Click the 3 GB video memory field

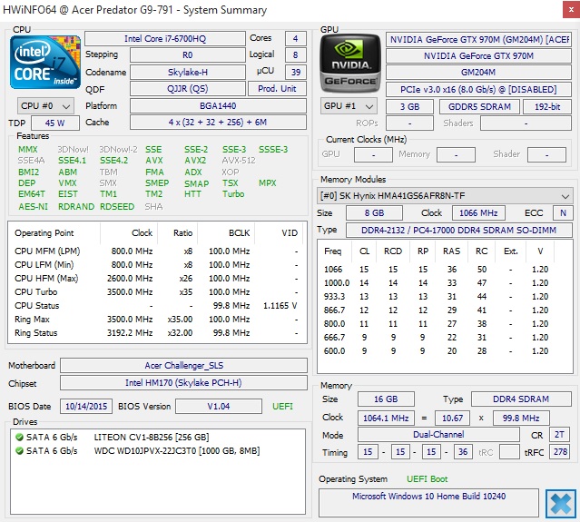coord(409,107)
